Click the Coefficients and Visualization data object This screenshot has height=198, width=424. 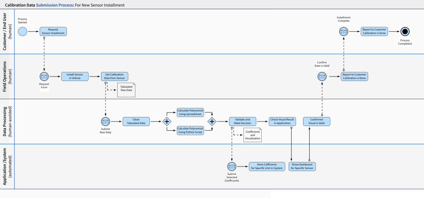coord(253,135)
